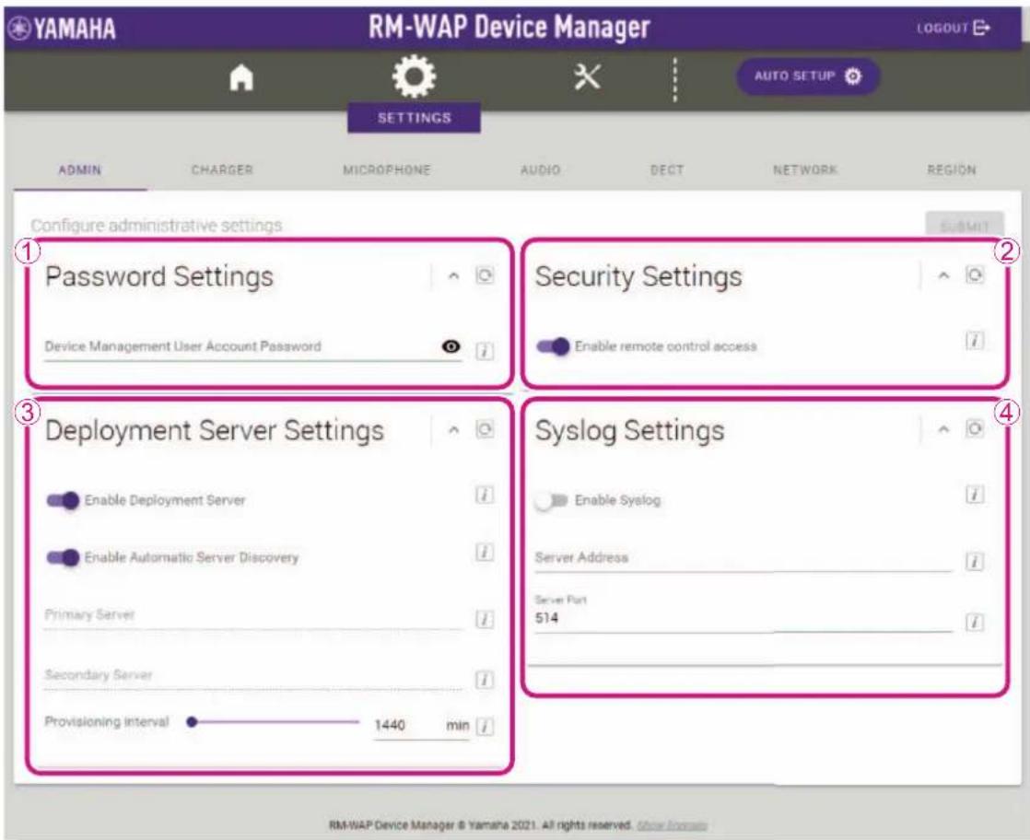Collapse the Security Settings panel
Image resolution: width=1030 pixels, height=840 pixels.
tap(943, 275)
